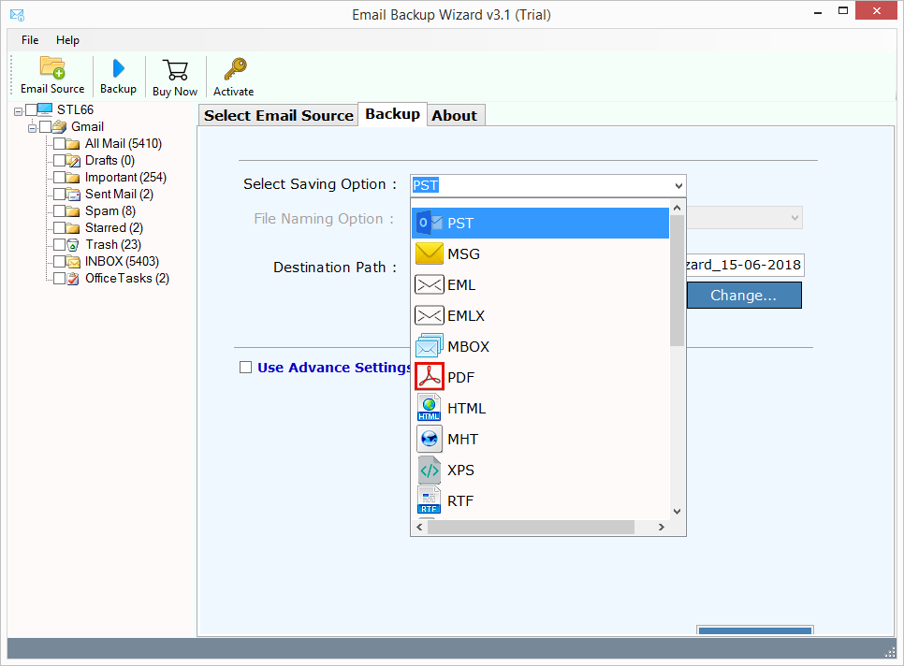Click the yellow MSG envelope icon
Screen dimensions: 904x666
(x=430, y=253)
